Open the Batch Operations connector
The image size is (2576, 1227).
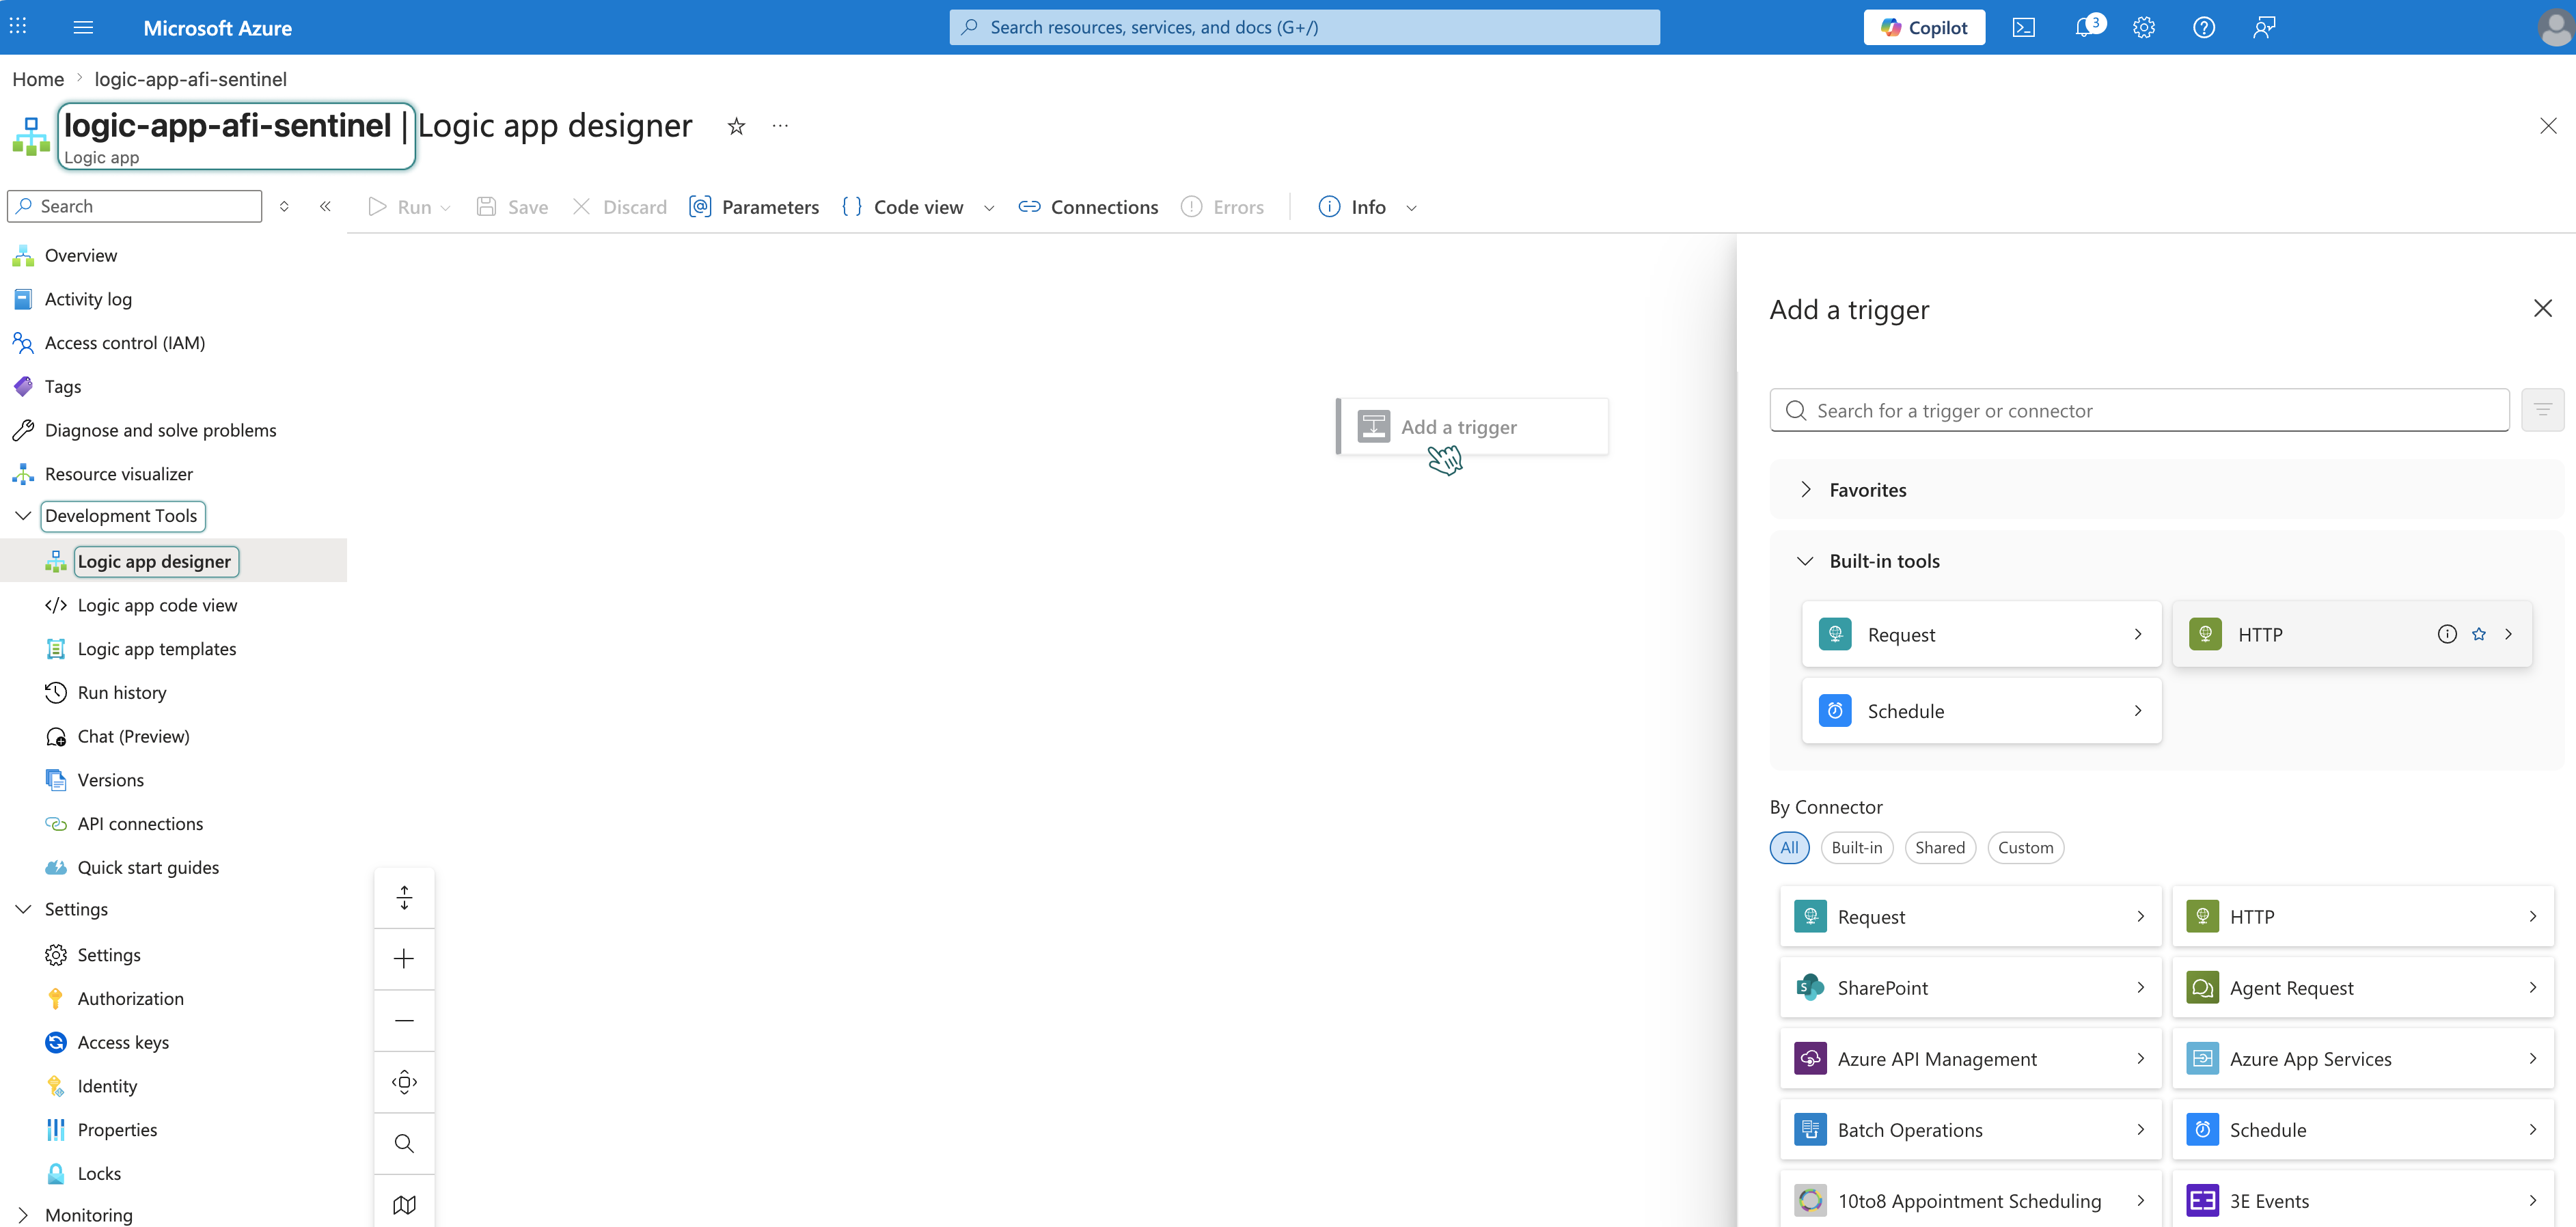[1970, 1130]
